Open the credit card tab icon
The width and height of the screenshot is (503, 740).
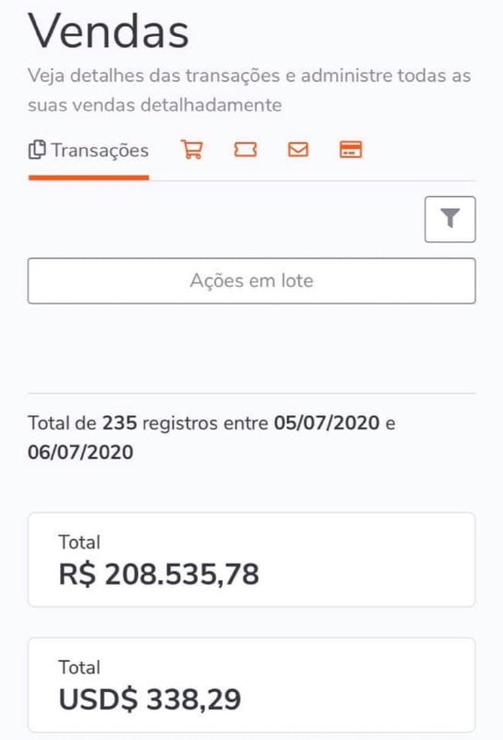point(350,150)
